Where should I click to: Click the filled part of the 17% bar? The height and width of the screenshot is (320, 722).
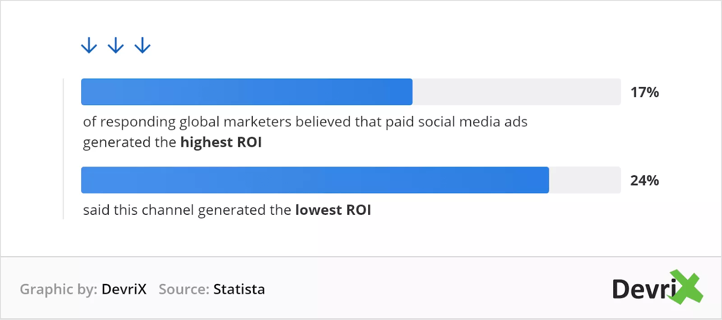click(x=247, y=92)
